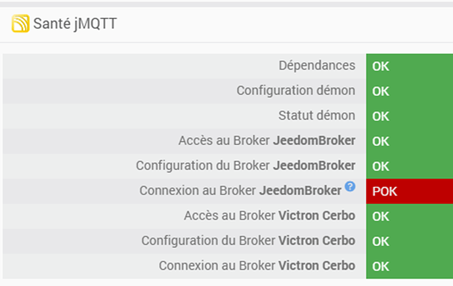Click OK status for Configuration du JeedomBroker
Screen dimensions: 453x286
pyautogui.click(x=381, y=166)
